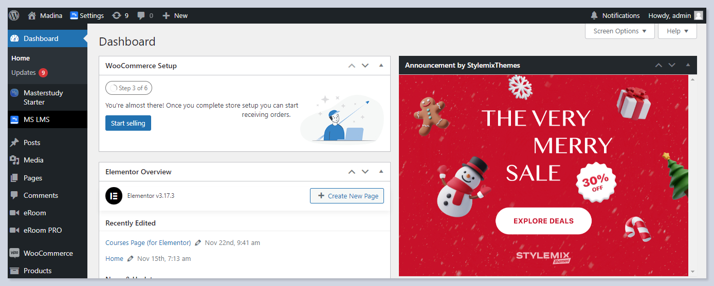The width and height of the screenshot is (714, 286).
Task: Click the admin user avatar
Action: pyautogui.click(x=698, y=15)
